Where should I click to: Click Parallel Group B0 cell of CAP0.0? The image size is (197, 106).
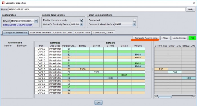pos(69,49)
